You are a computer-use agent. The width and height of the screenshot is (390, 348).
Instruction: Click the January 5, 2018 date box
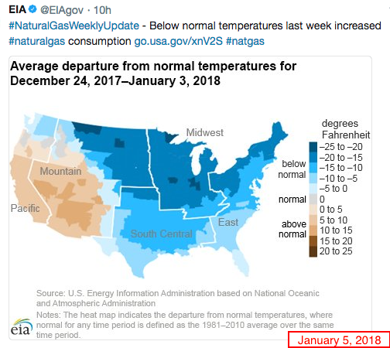click(x=339, y=340)
